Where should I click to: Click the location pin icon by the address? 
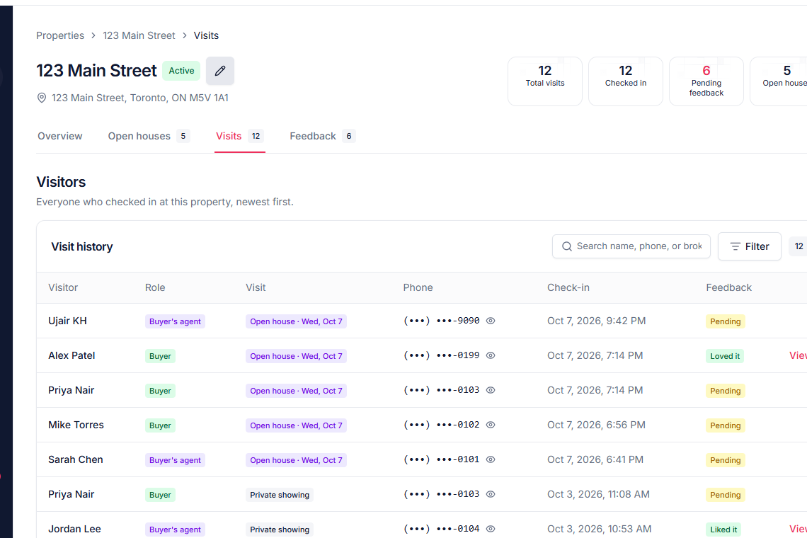[42, 98]
